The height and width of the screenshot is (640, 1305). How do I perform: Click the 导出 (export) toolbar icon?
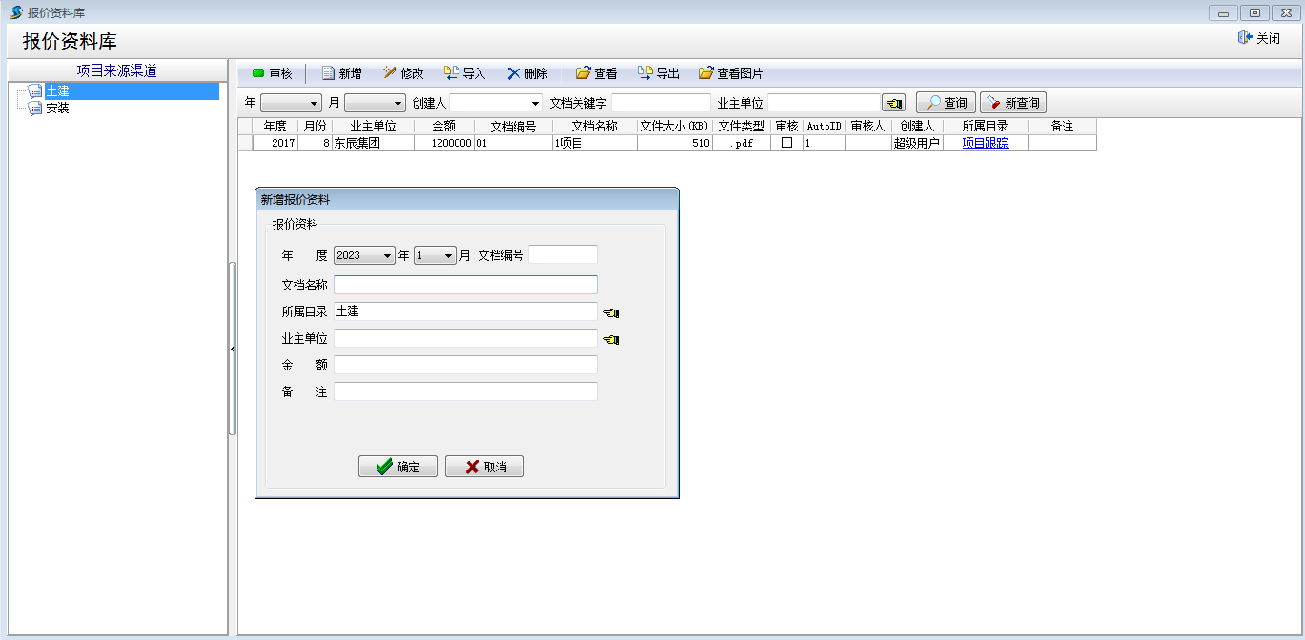644,73
